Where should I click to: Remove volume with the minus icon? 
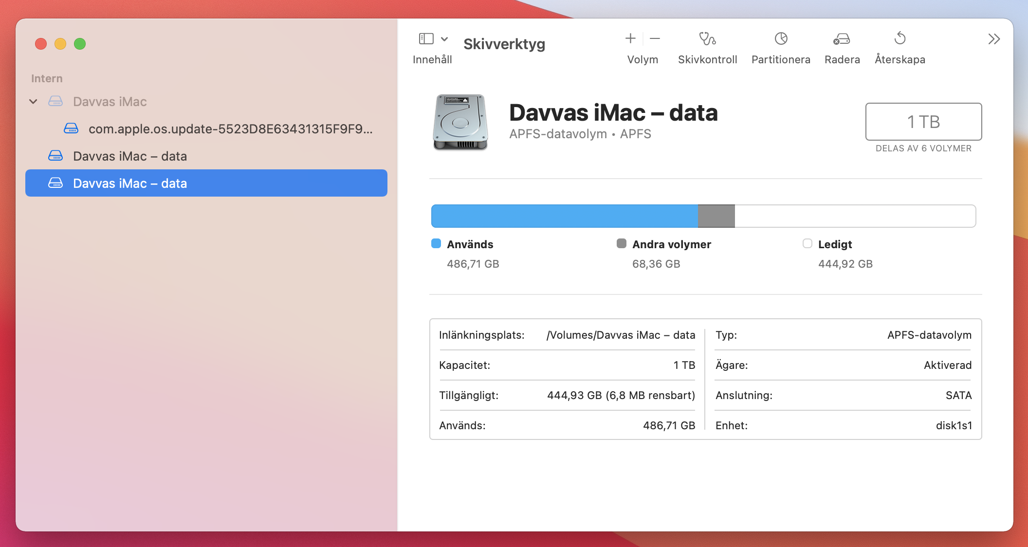[655, 38]
